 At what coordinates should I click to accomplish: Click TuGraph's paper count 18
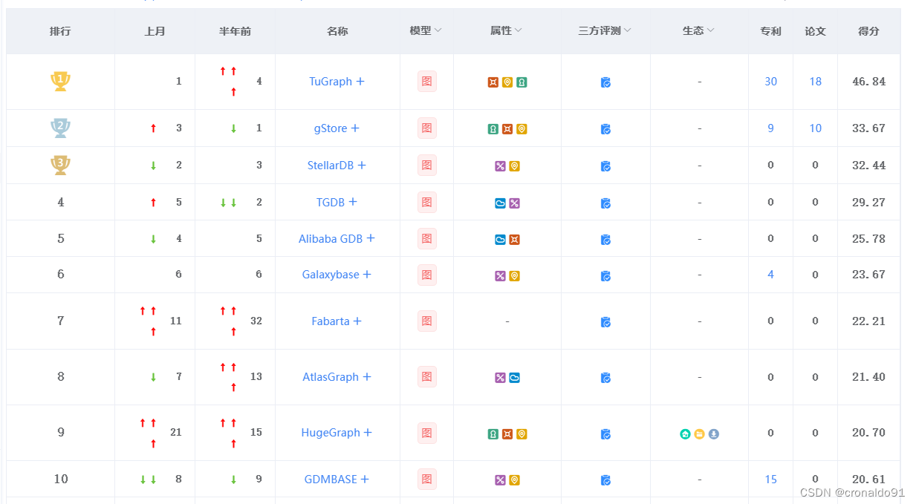815,82
